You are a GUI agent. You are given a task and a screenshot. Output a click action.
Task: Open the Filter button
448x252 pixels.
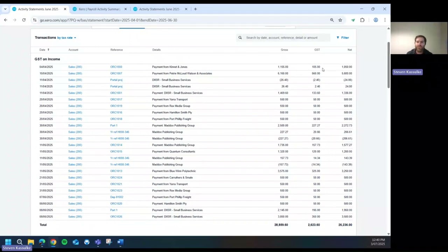343,37
